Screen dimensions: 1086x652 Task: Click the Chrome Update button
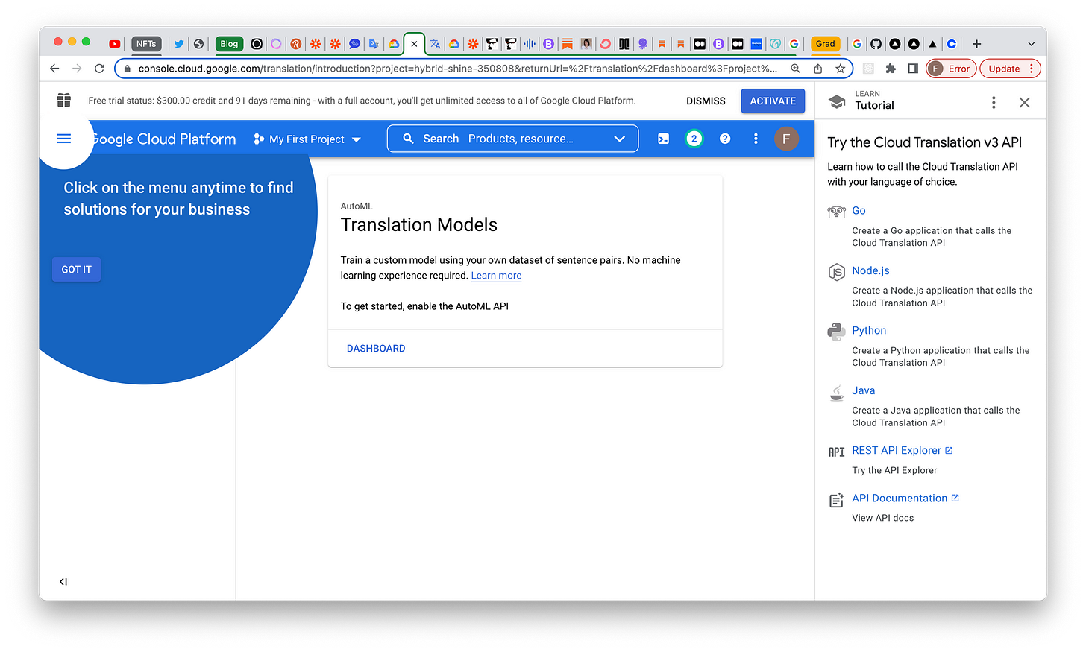1010,69
